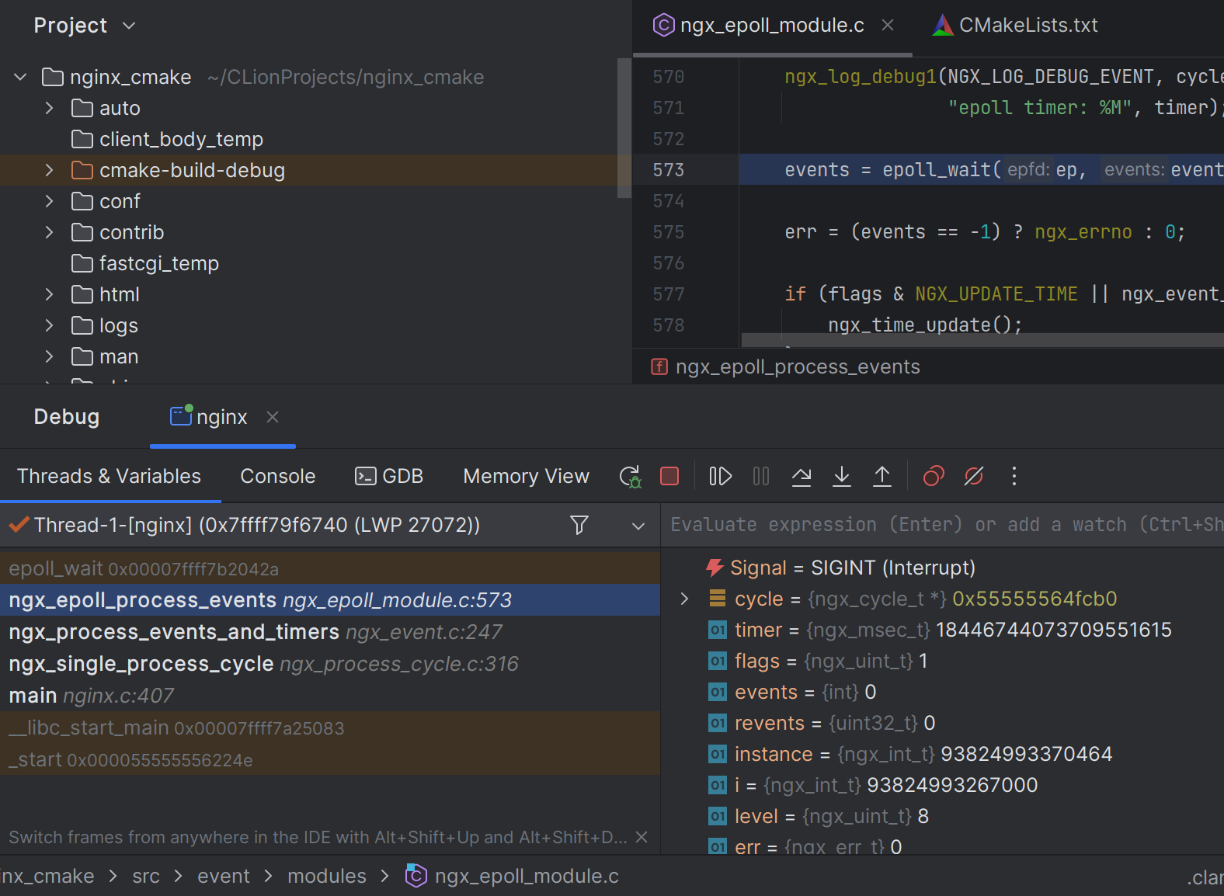The image size is (1224, 896).
Task: Select the timer variable row
Action: [943, 630]
